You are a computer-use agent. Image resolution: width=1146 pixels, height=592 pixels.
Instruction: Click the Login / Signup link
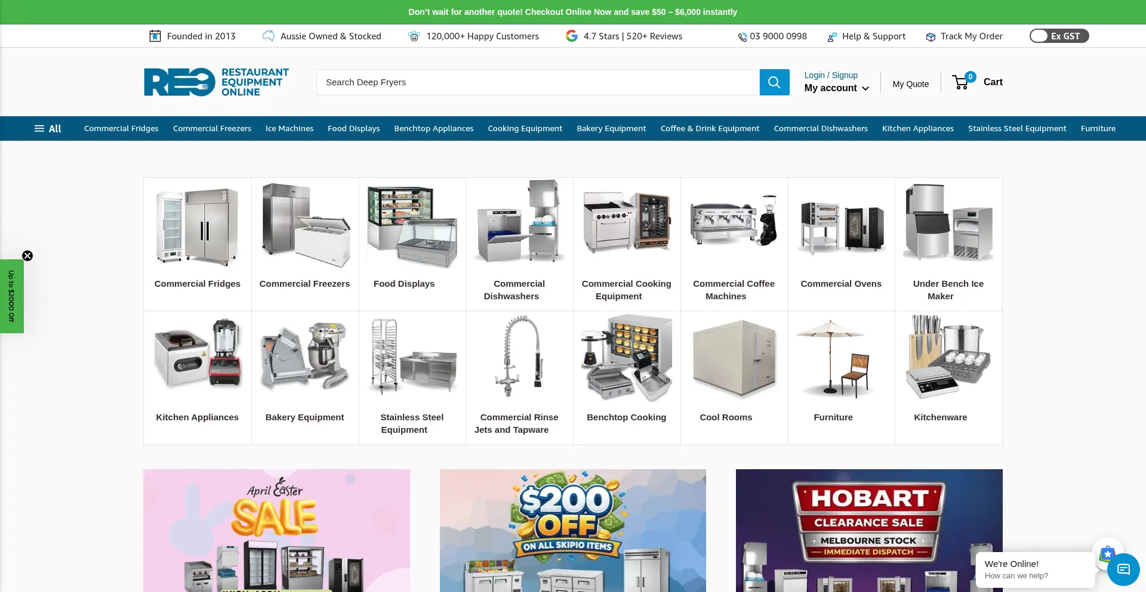coord(831,75)
